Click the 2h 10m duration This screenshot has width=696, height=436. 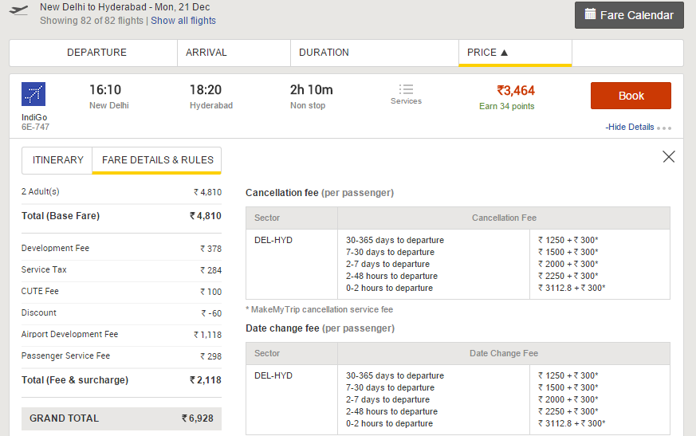(x=312, y=90)
